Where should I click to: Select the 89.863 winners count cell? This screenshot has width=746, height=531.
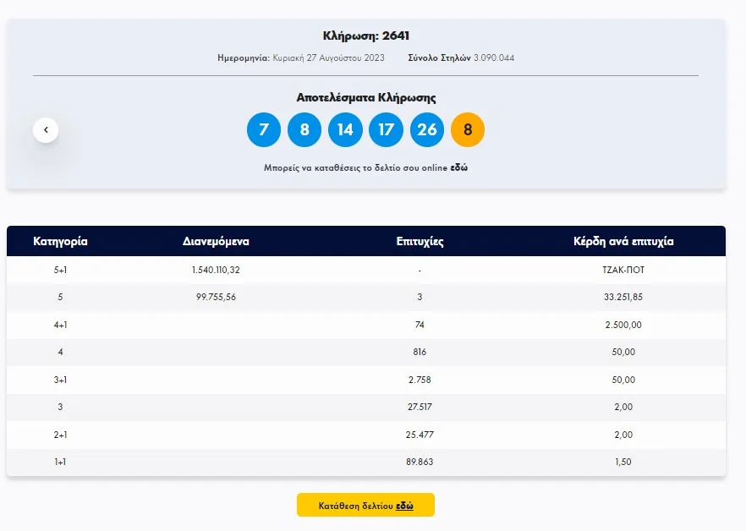pyautogui.click(x=420, y=463)
